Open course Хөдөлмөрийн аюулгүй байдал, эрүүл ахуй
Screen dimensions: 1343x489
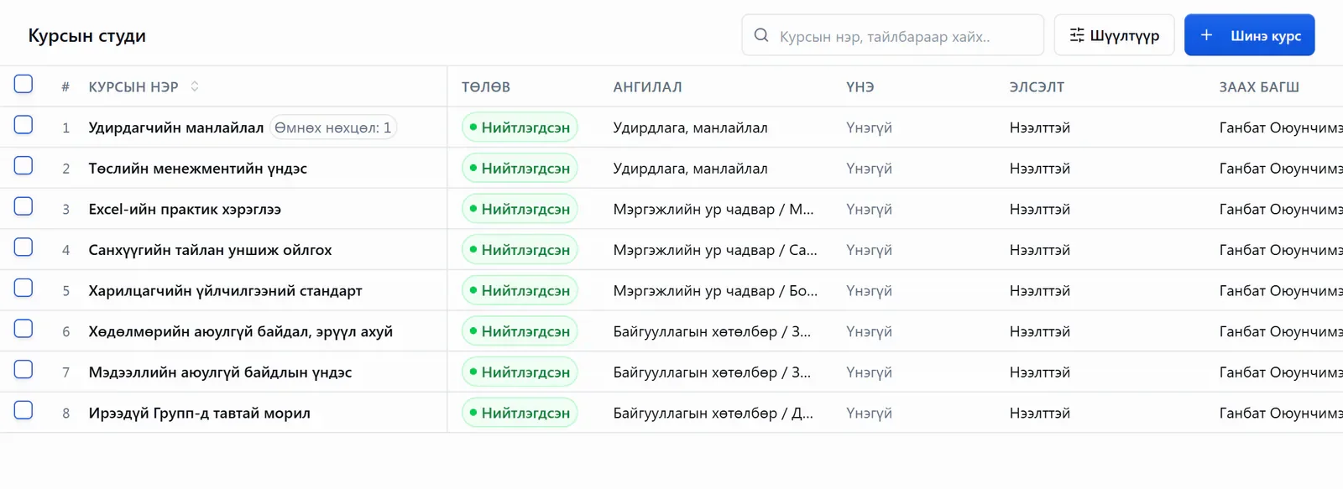tap(241, 332)
